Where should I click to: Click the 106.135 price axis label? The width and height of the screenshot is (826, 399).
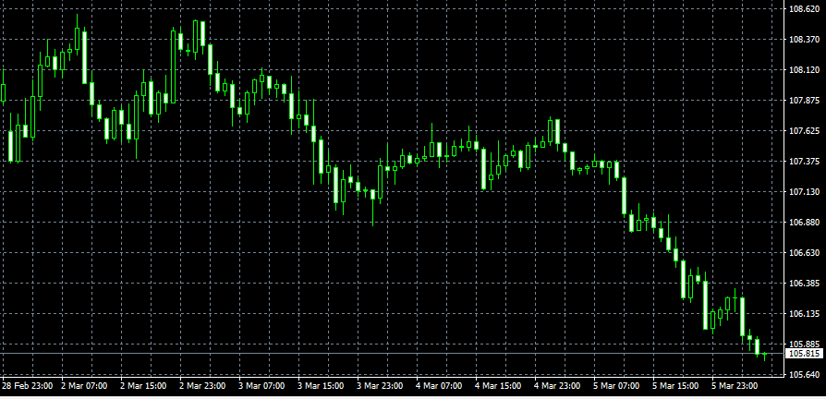click(x=805, y=314)
